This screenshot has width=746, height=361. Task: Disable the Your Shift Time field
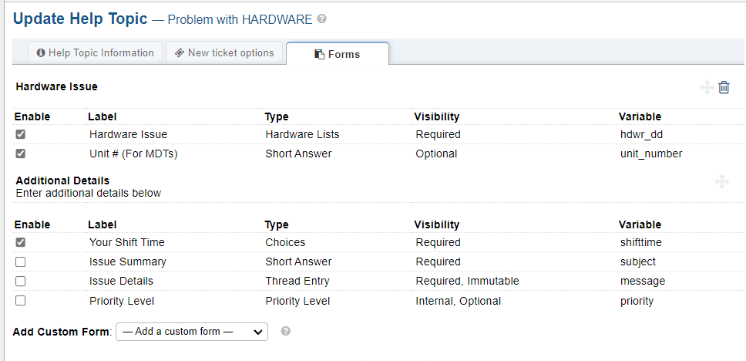tap(21, 242)
